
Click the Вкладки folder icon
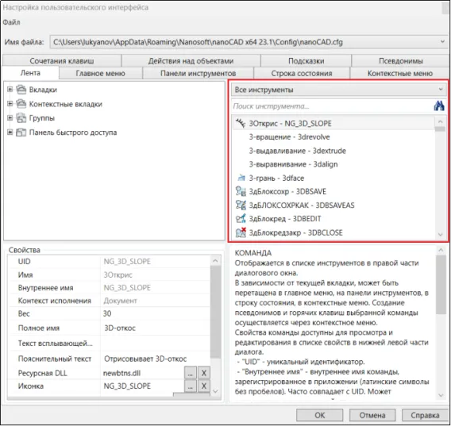coord(21,90)
